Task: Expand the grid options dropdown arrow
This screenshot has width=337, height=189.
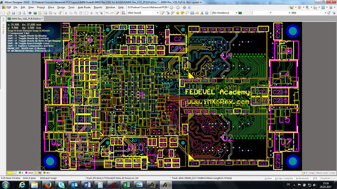Action: (x=335, y=7)
